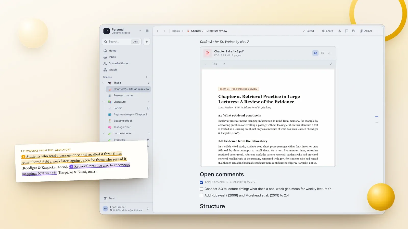
Task: Toggle the sidebar collapse icon
Action: click(147, 31)
